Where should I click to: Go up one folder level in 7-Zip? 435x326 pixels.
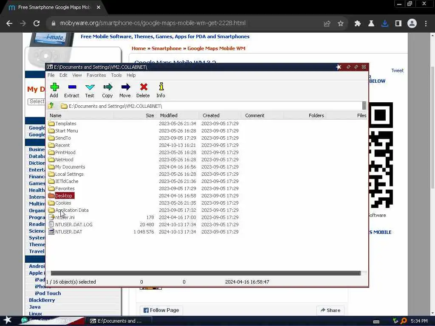pos(51,106)
